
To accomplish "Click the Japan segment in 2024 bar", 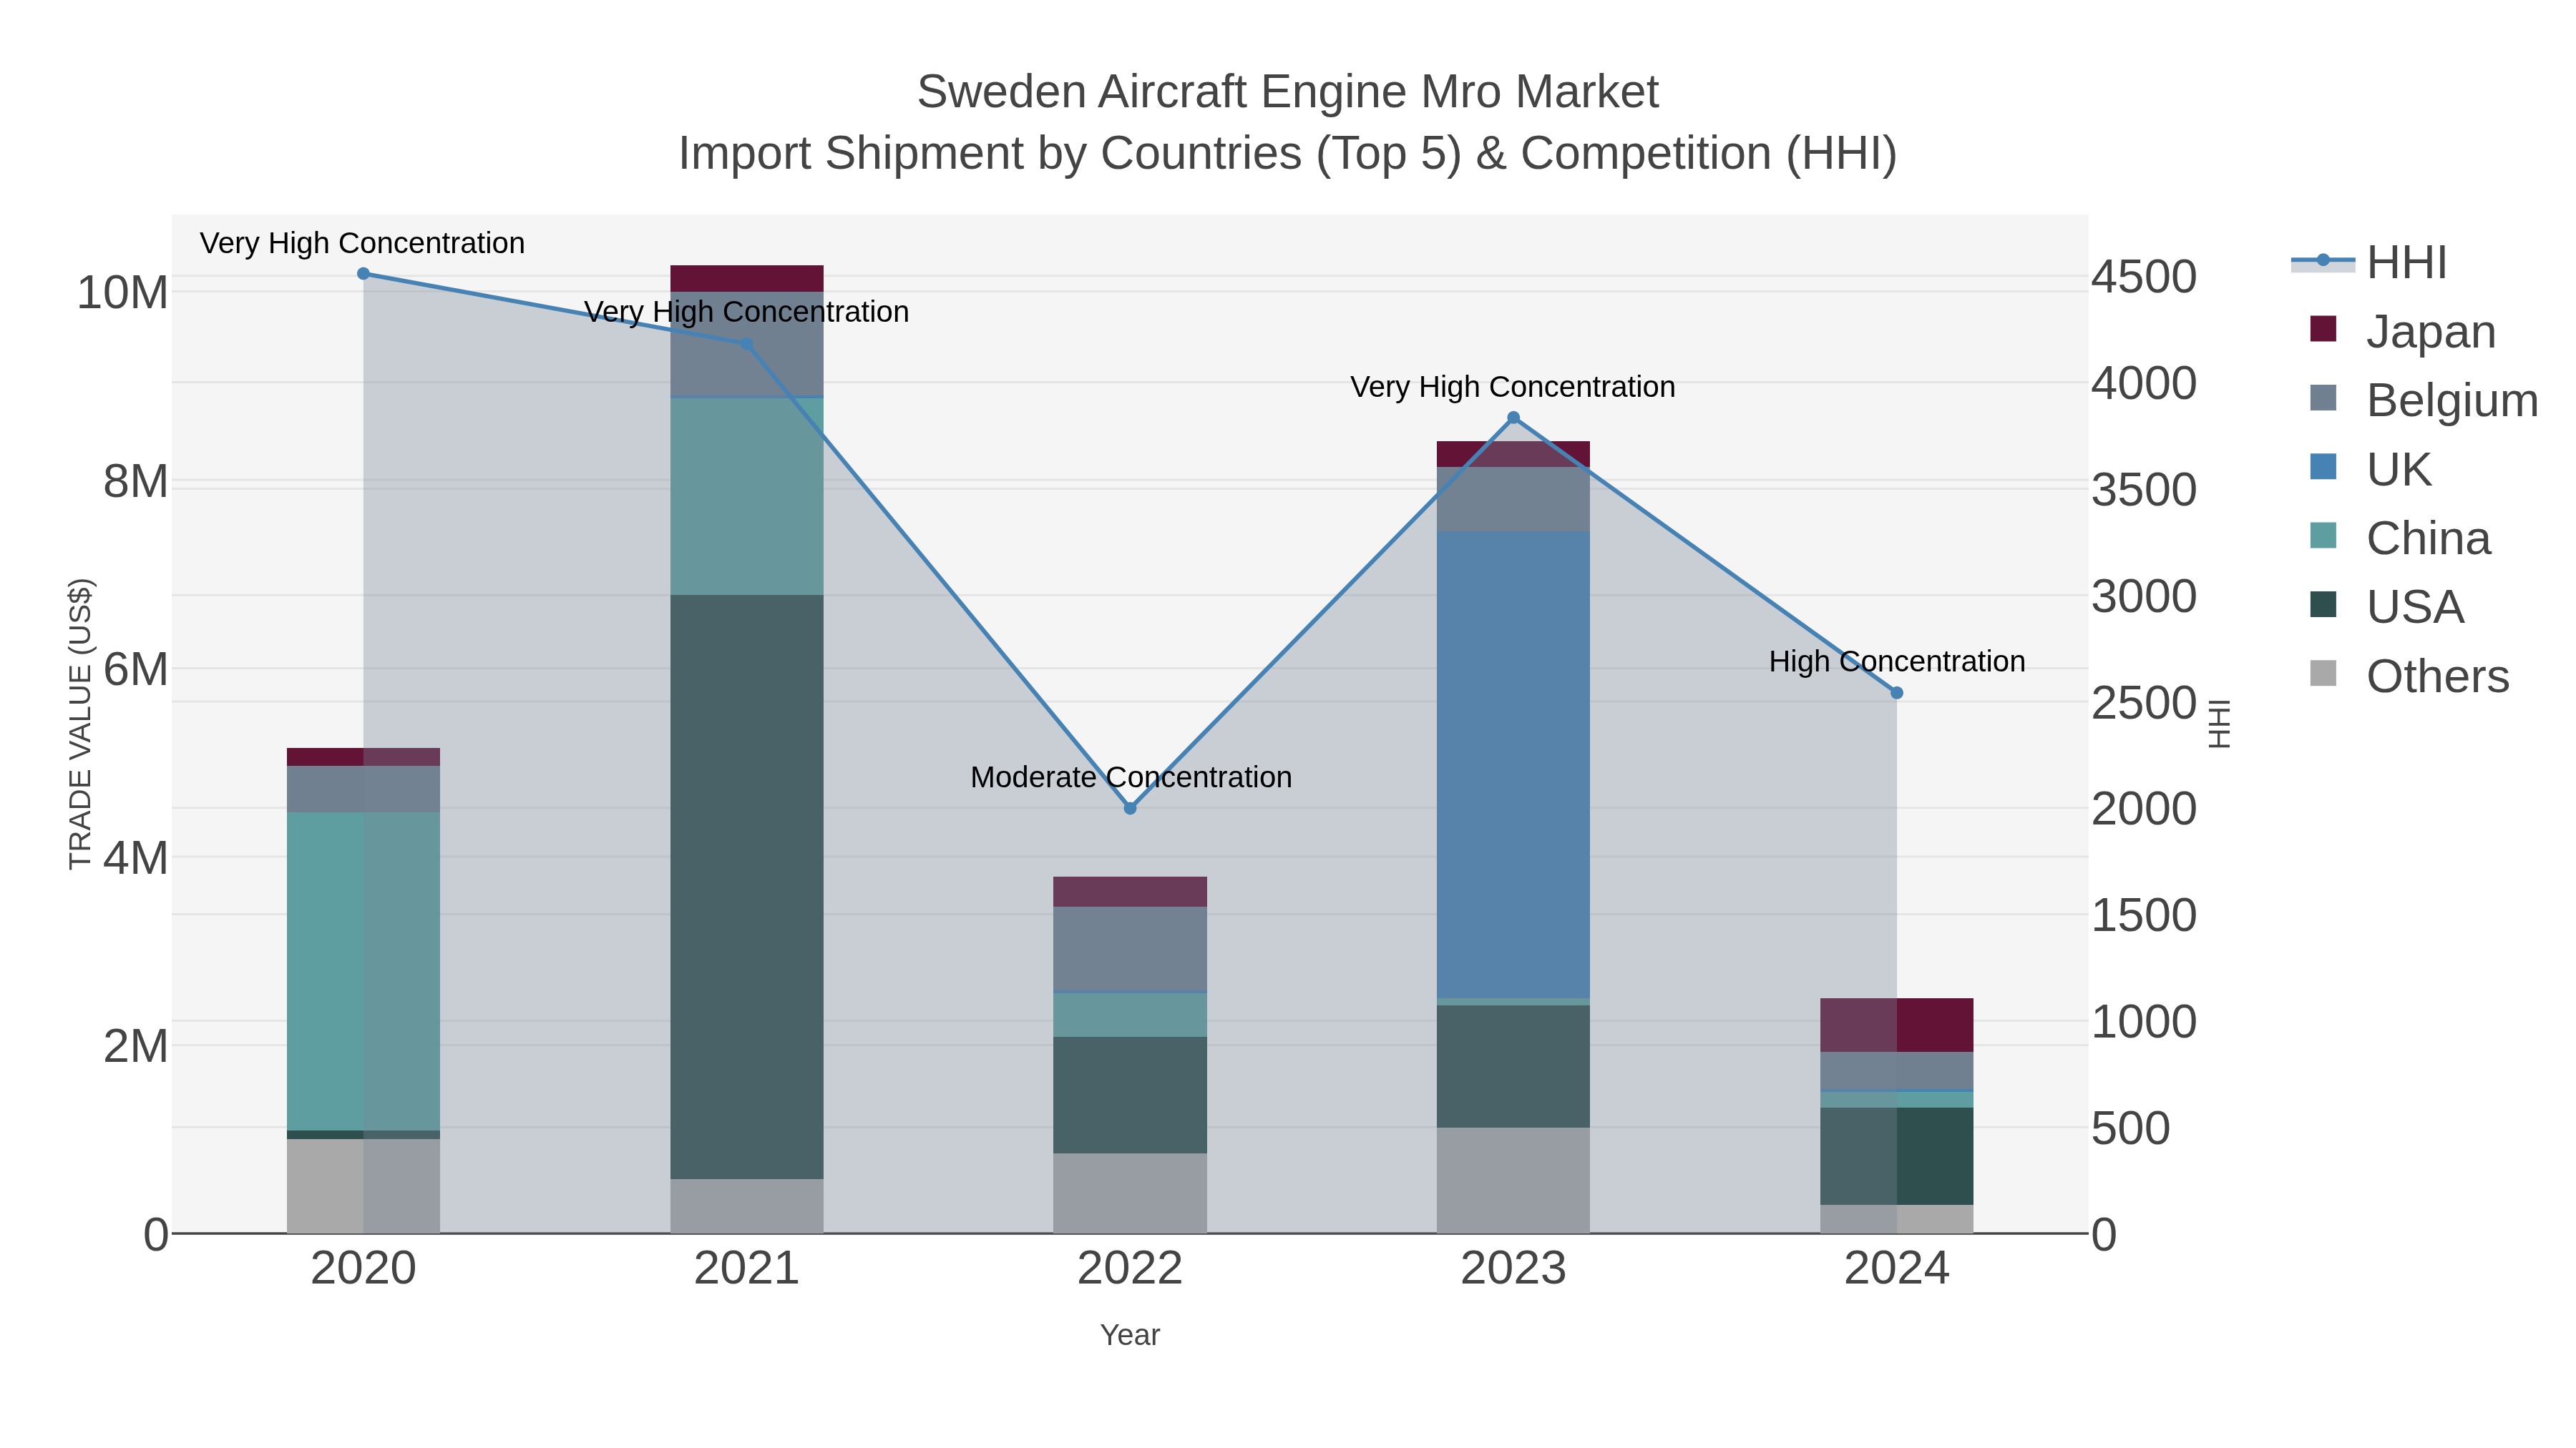I will click(x=1896, y=1024).
